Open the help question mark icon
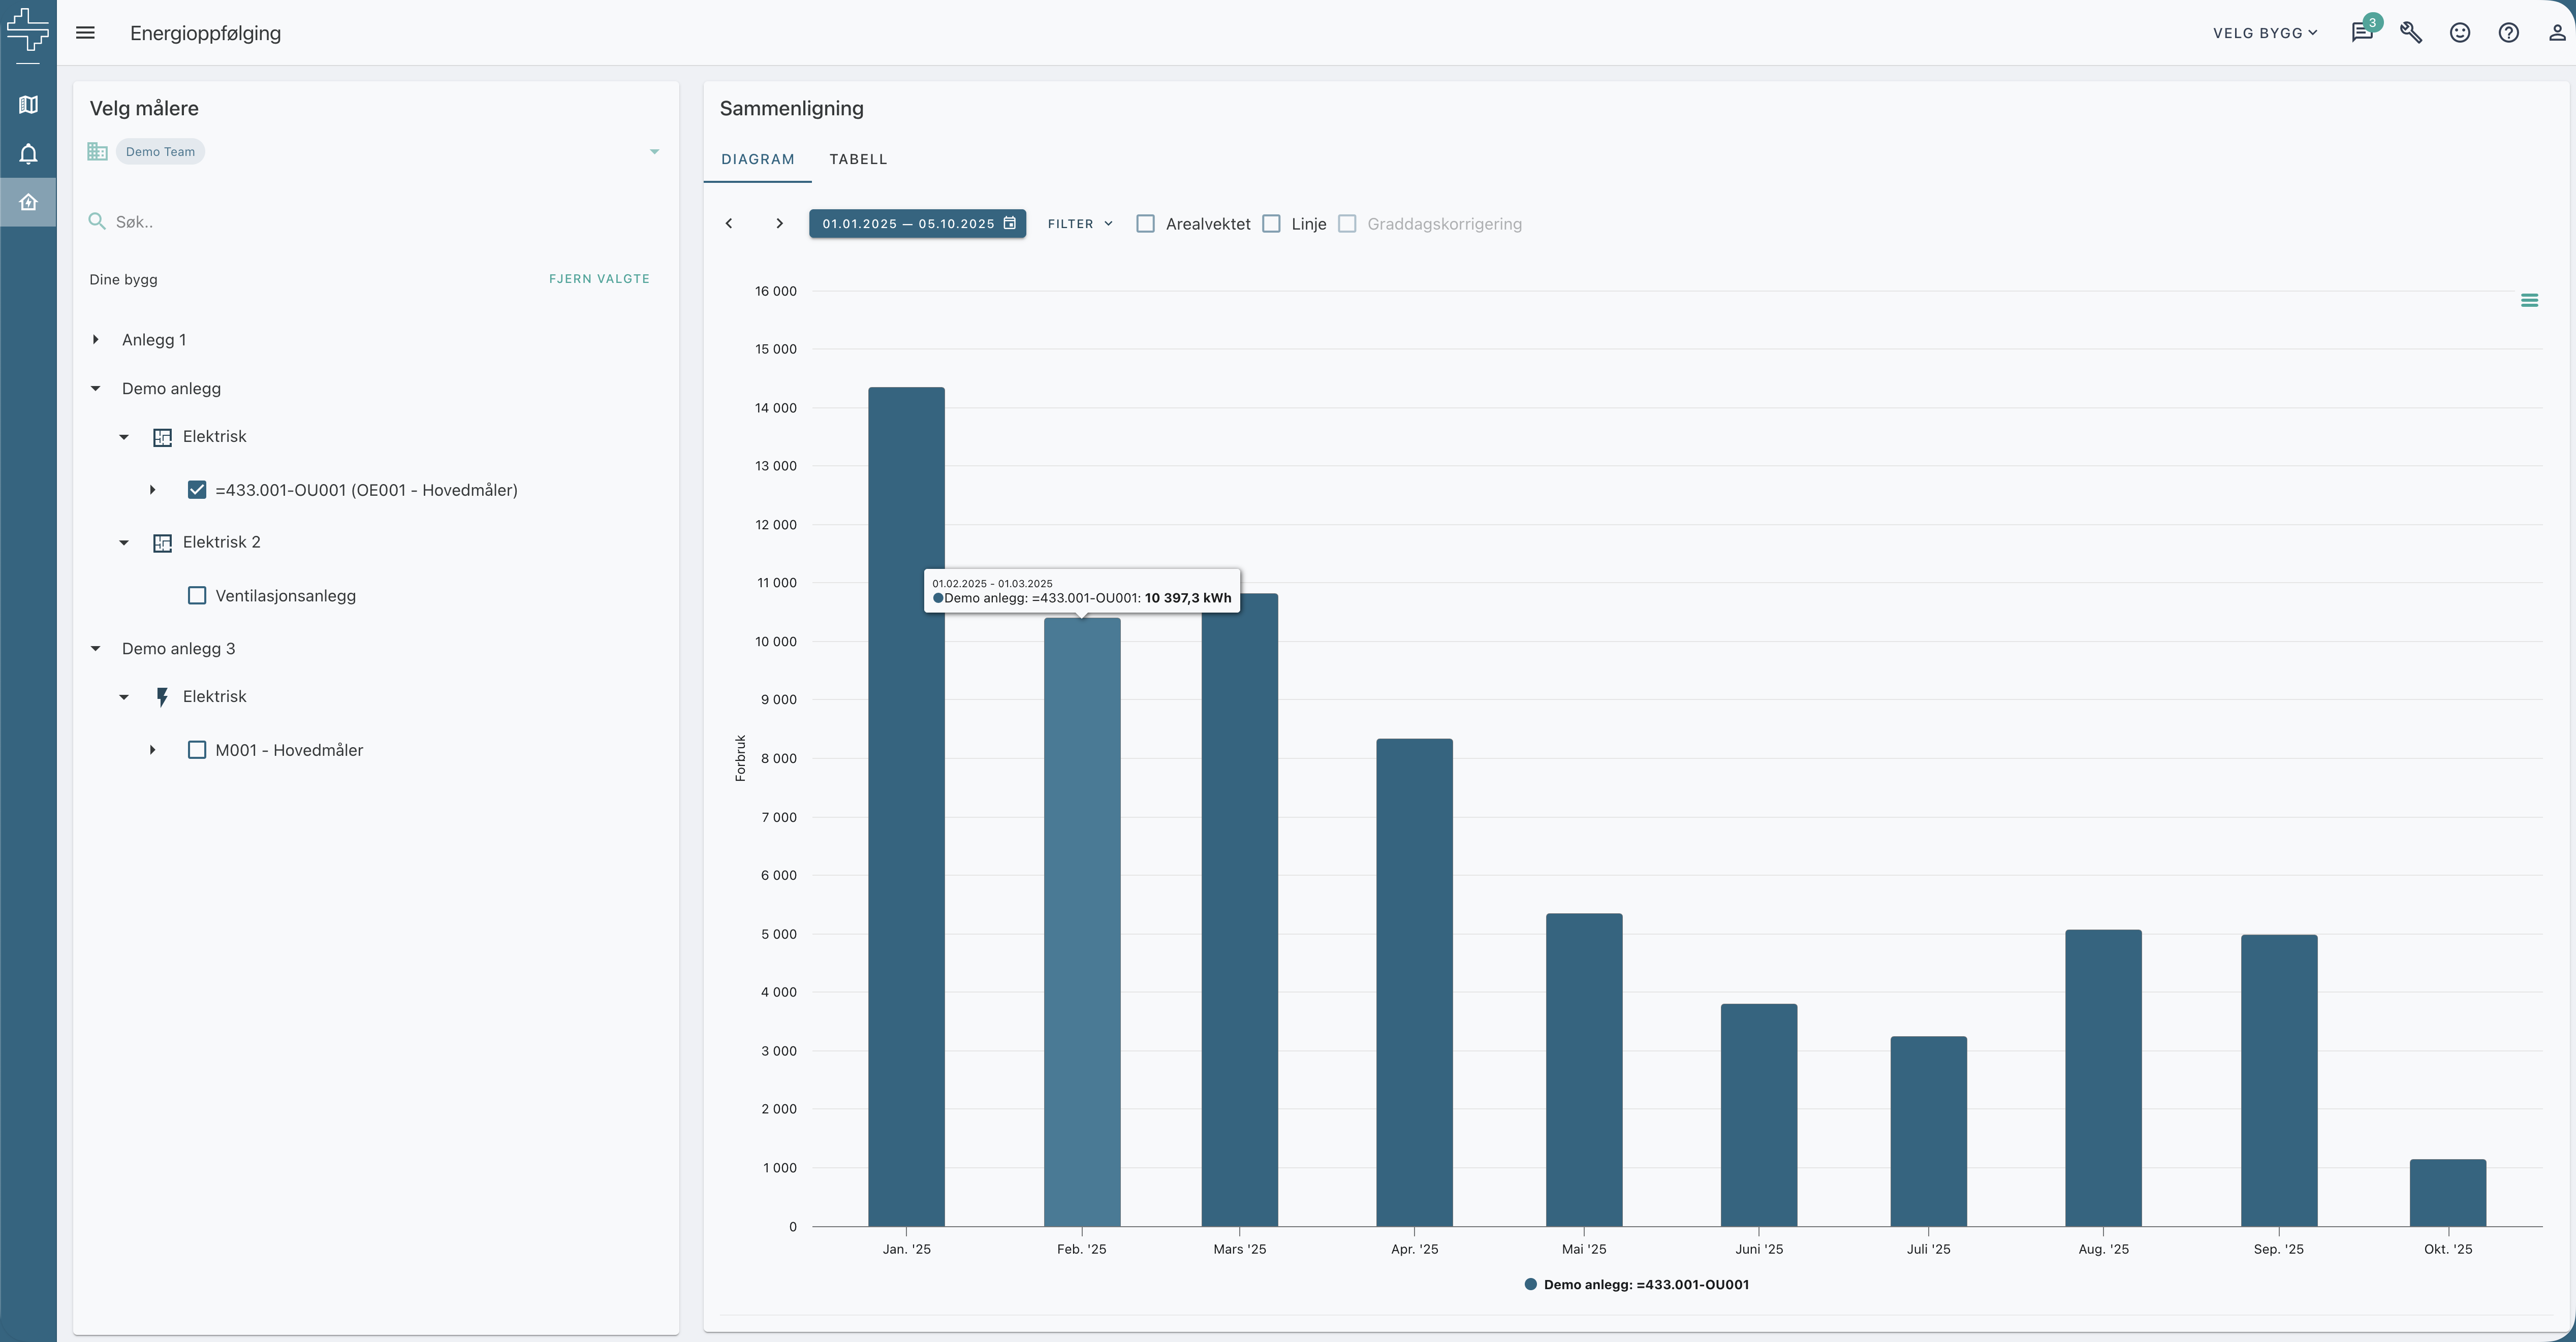This screenshot has height=1342, width=2576. point(2509,33)
